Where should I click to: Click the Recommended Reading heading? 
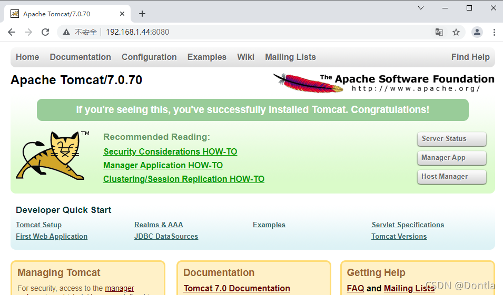click(156, 137)
